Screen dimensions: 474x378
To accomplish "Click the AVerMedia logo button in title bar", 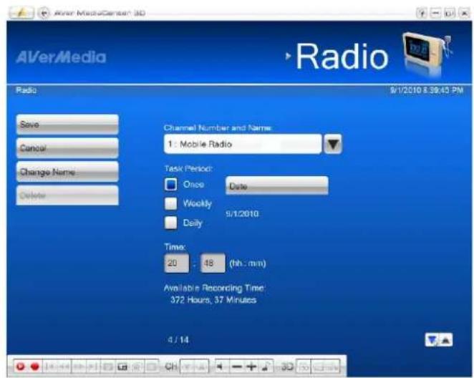I will click(x=21, y=13).
